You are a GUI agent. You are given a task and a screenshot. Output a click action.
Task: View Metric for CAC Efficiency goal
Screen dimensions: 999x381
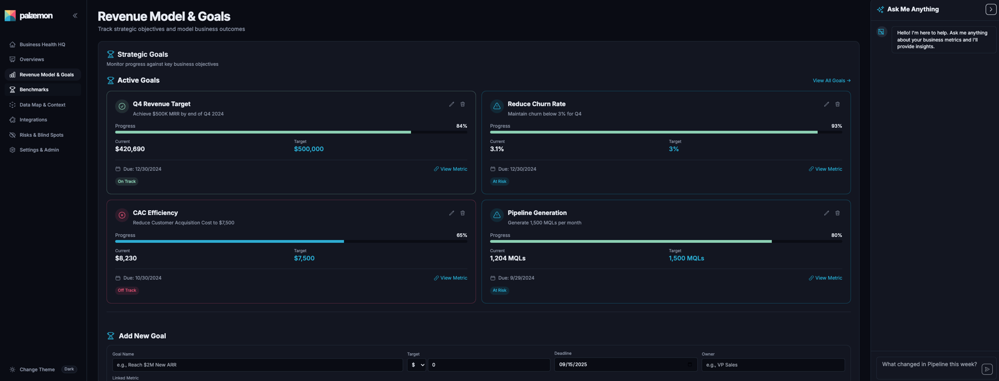tap(451, 278)
